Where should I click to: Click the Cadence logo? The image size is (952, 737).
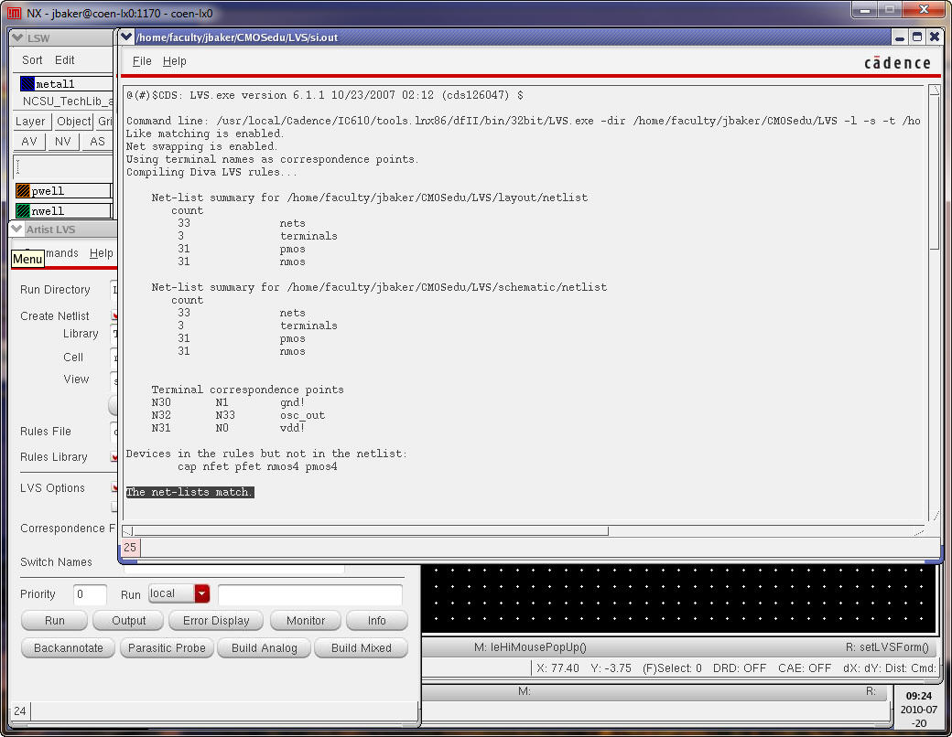(897, 63)
